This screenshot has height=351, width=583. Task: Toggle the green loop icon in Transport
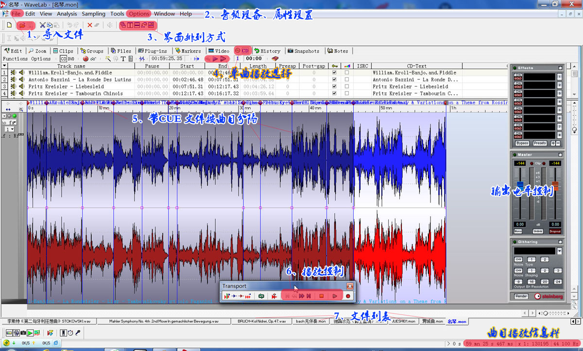pyautogui.click(x=261, y=296)
